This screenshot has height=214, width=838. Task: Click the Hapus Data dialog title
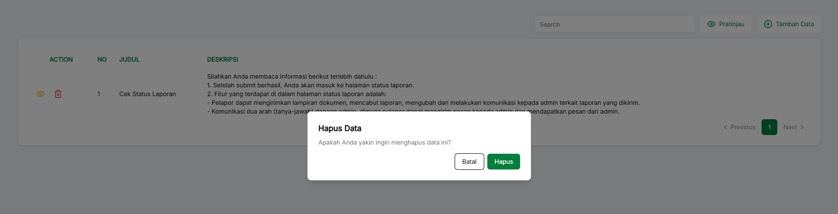click(x=339, y=128)
